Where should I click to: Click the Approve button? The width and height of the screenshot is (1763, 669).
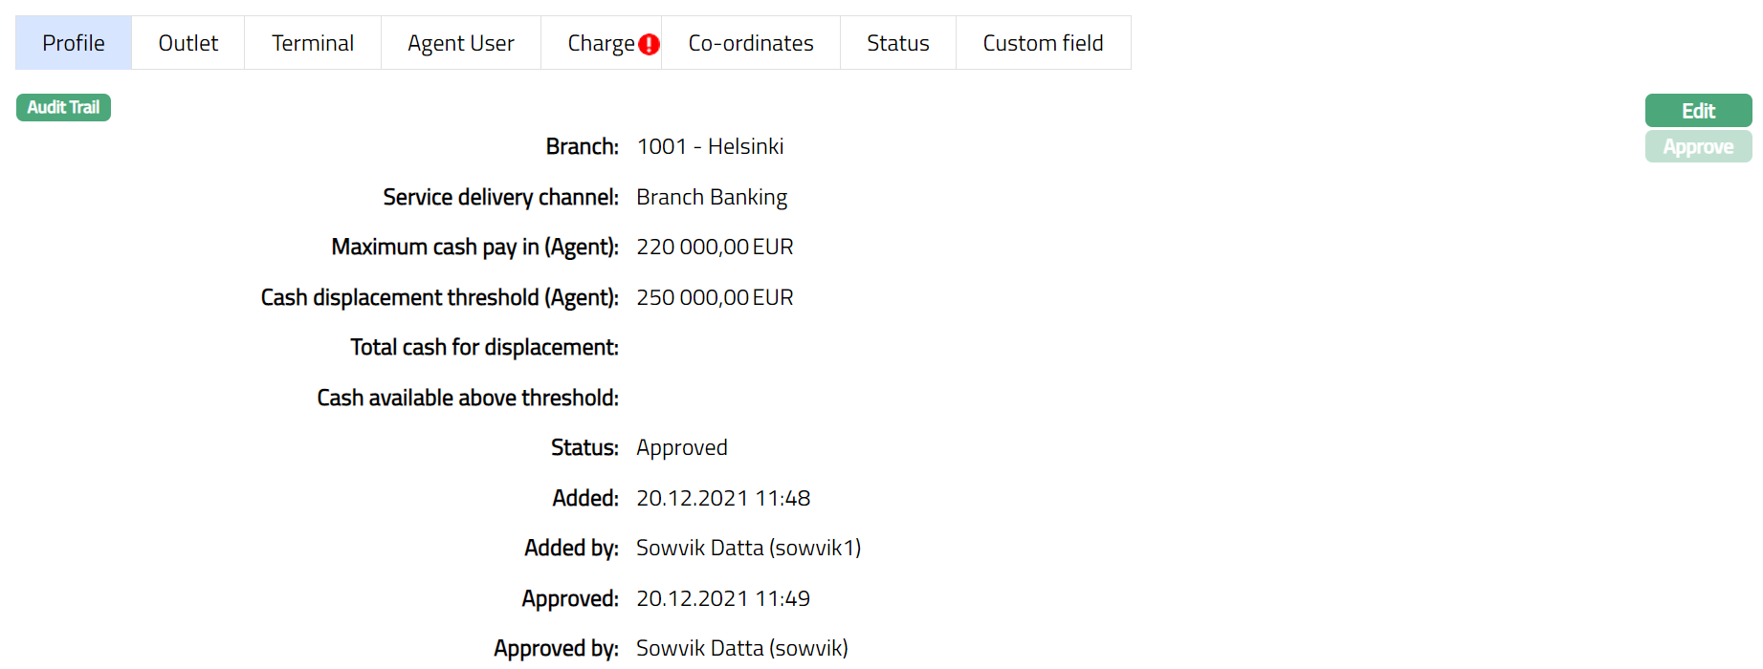click(x=1698, y=147)
